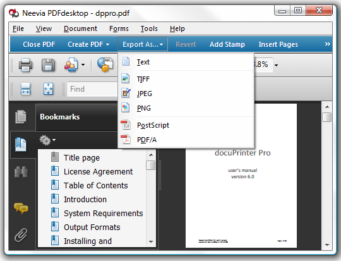Click the Output Formats bookmark icon
The height and width of the screenshot is (261, 341).
[55, 227]
